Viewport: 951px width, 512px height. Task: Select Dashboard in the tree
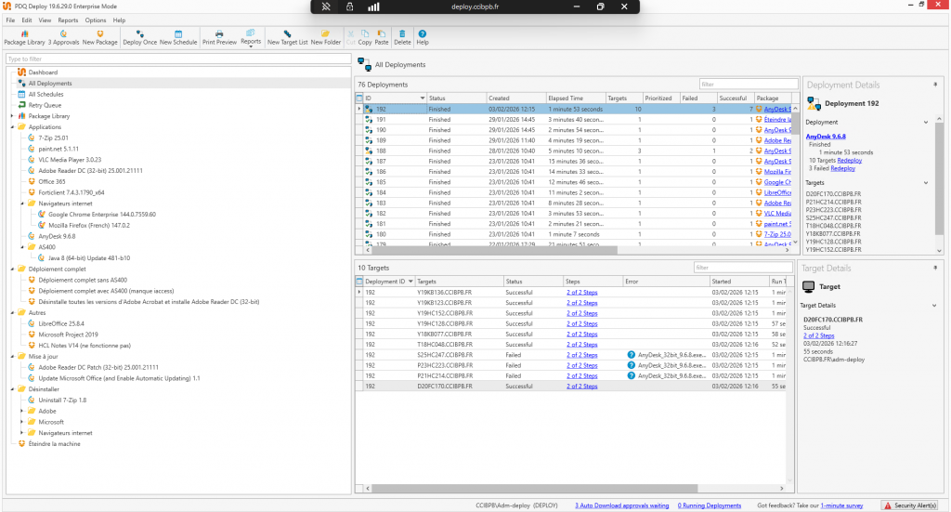[43, 72]
